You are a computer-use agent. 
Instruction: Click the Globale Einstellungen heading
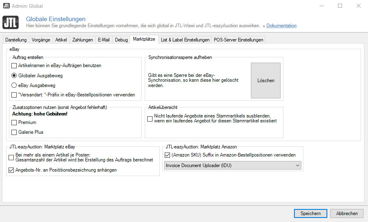click(x=56, y=19)
